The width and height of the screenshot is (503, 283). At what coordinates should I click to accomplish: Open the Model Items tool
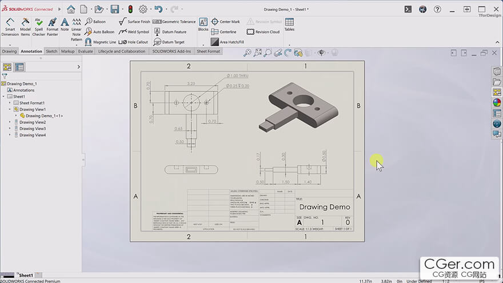25,27
